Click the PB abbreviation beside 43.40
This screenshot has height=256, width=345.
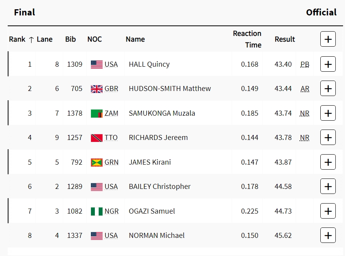coord(305,64)
